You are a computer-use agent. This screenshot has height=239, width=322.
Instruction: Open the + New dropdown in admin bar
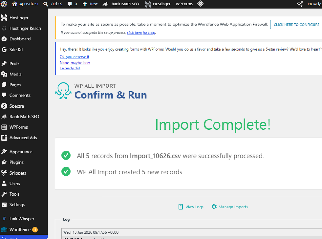pos(90,4)
